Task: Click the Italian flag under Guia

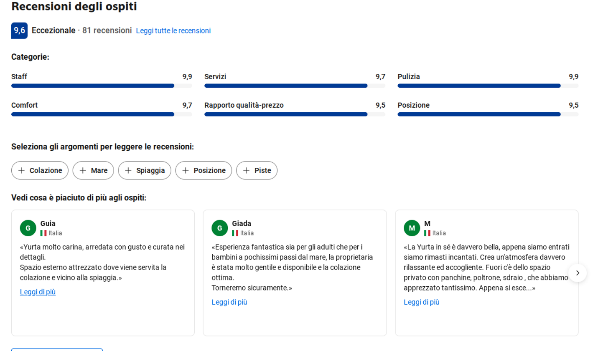Action: pyautogui.click(x=43, y=233)
